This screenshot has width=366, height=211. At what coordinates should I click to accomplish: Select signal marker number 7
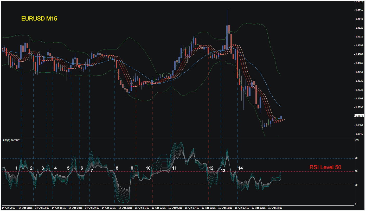[92, 171]
